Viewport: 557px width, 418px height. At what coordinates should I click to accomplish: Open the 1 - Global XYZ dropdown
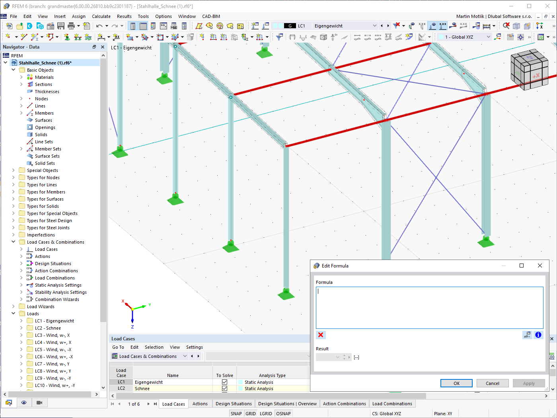(488, 37)
